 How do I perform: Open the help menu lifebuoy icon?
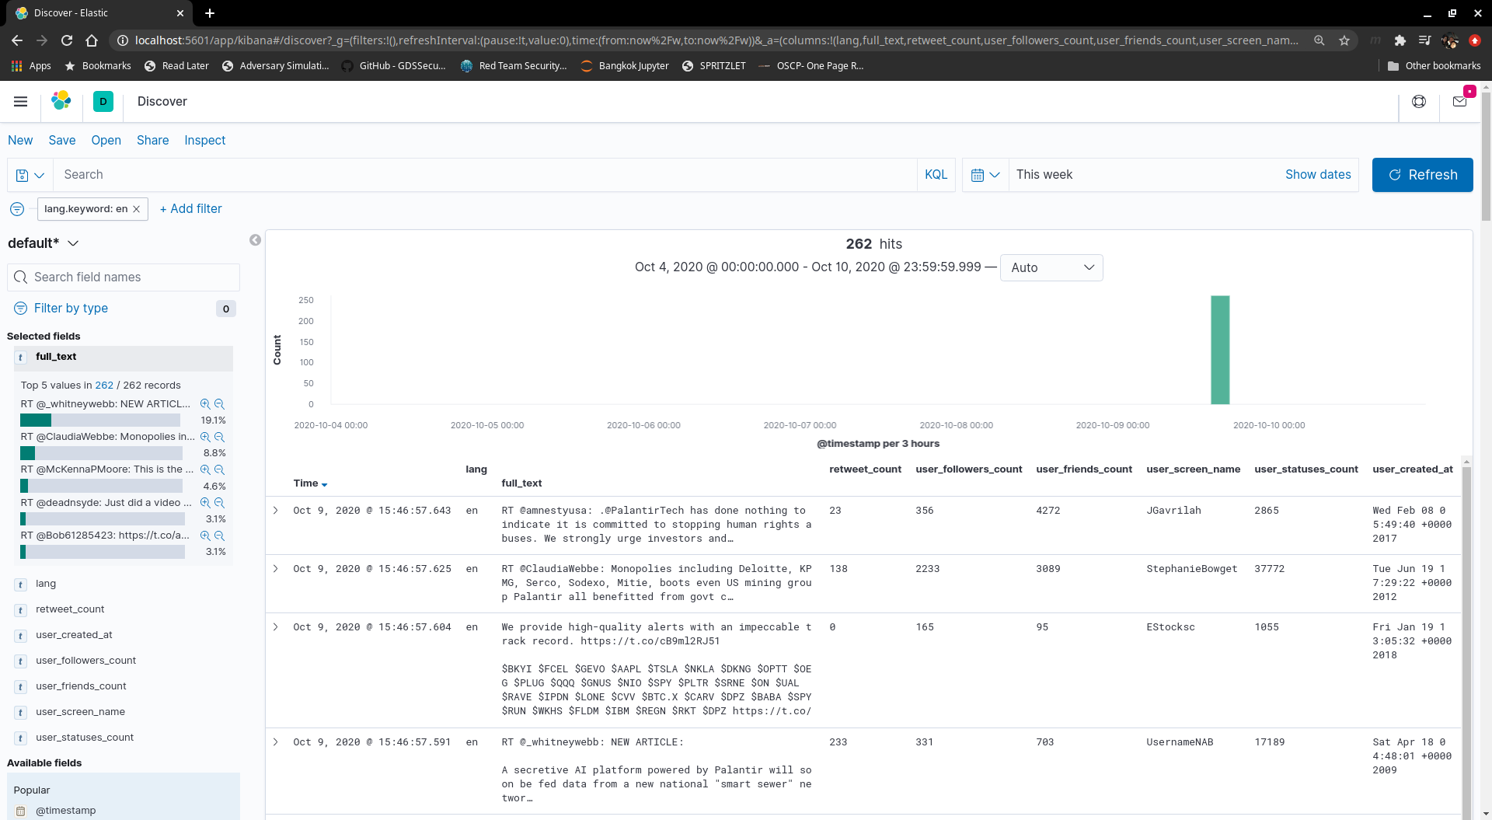click(x=1419, y=101)
